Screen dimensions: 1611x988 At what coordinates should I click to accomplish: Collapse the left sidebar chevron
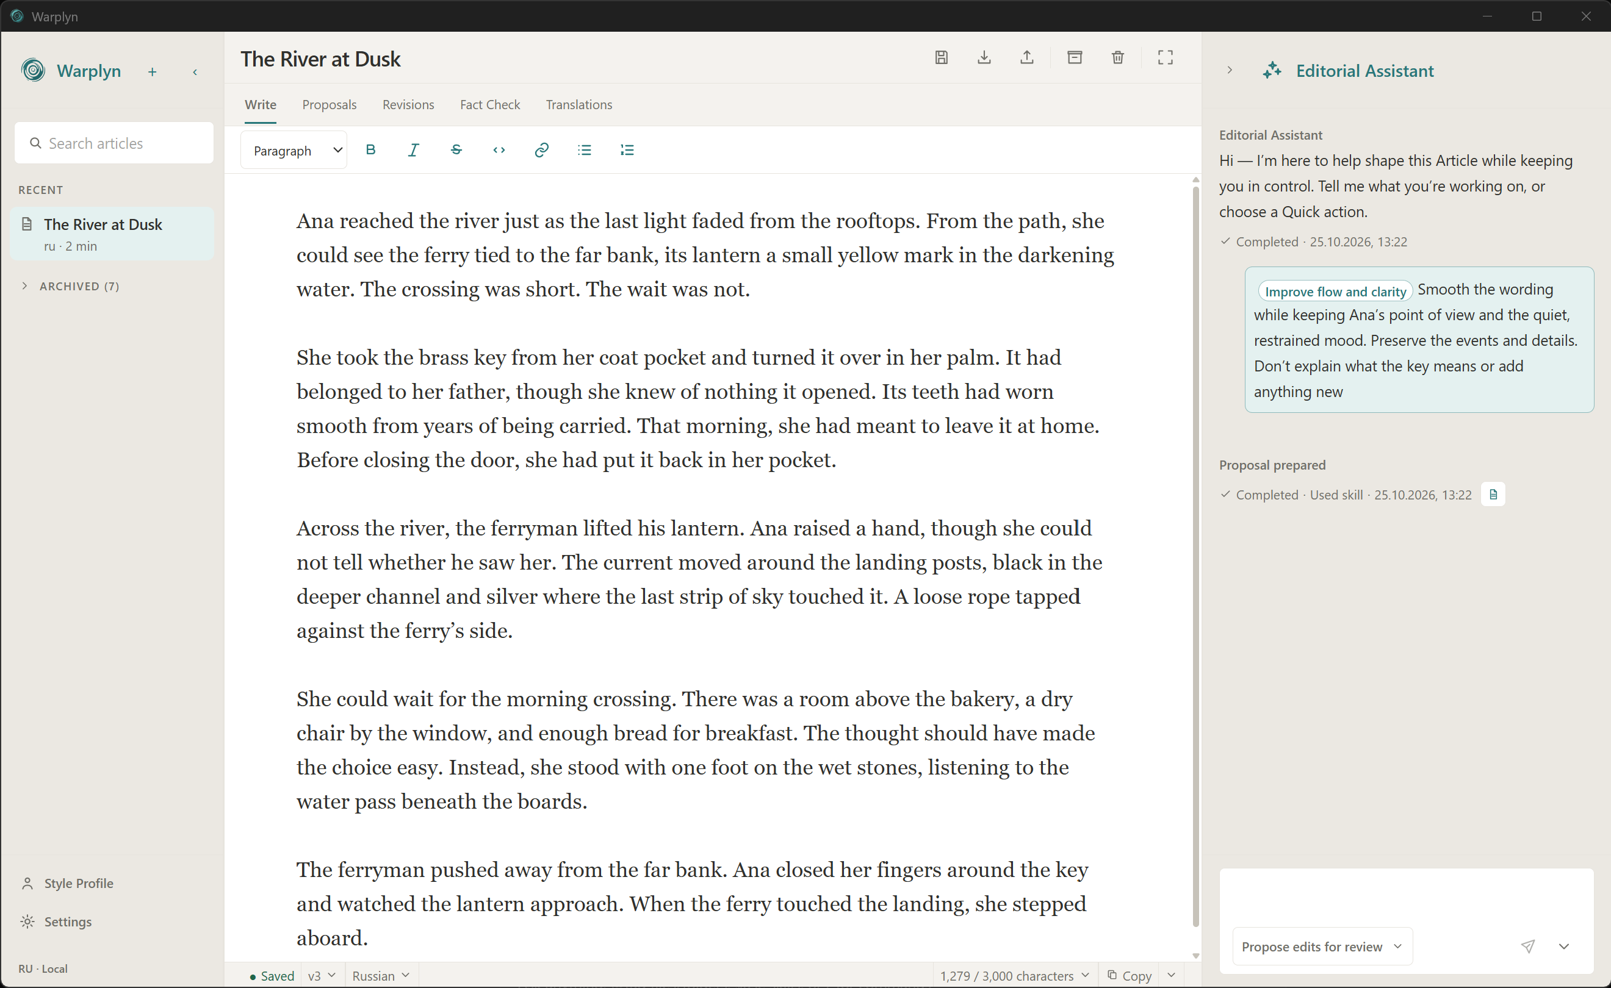click(x=195, y=72)
